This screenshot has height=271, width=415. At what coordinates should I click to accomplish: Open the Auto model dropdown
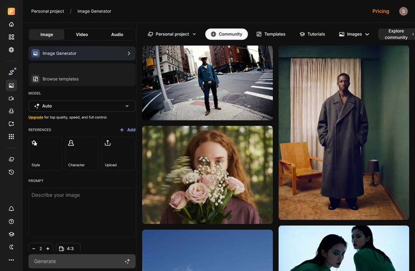click(x=82, y=106)
